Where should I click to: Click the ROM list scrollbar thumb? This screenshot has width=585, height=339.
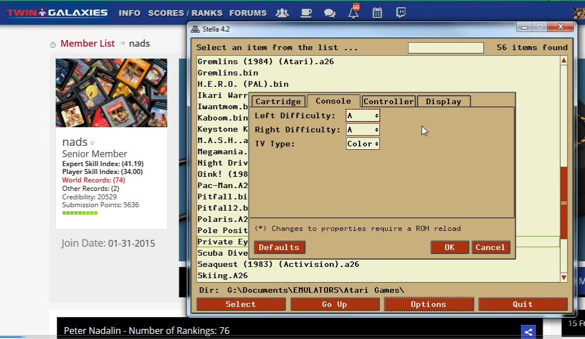[x=564, y=203]
